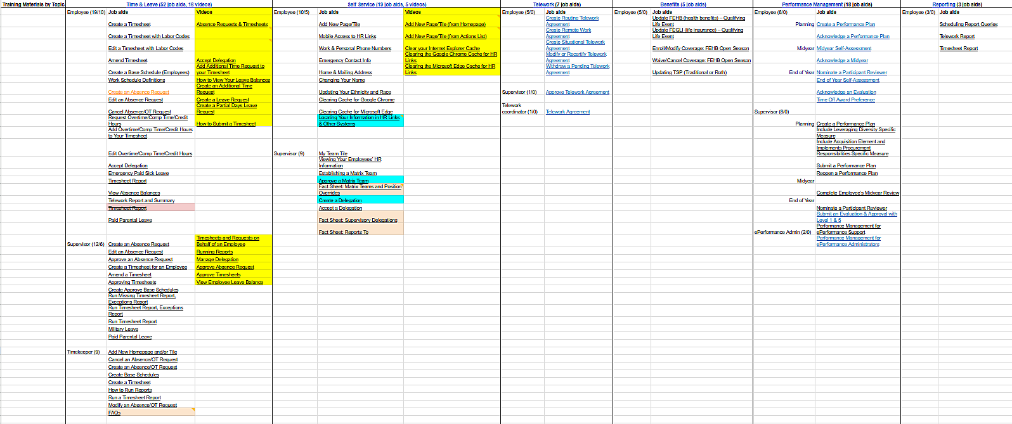Open the Create Approve Base Schedules link
The width and height of the screenshot is (1012, 424).
[x=143, y=290]
